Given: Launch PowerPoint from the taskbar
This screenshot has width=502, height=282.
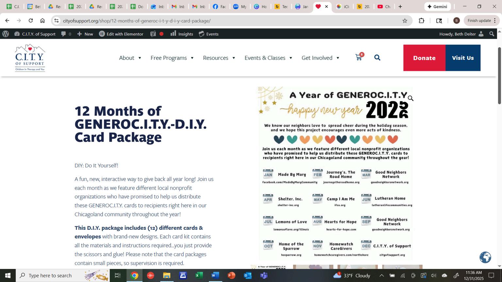Looking at the screenshot, I should (x=231, y=275).
